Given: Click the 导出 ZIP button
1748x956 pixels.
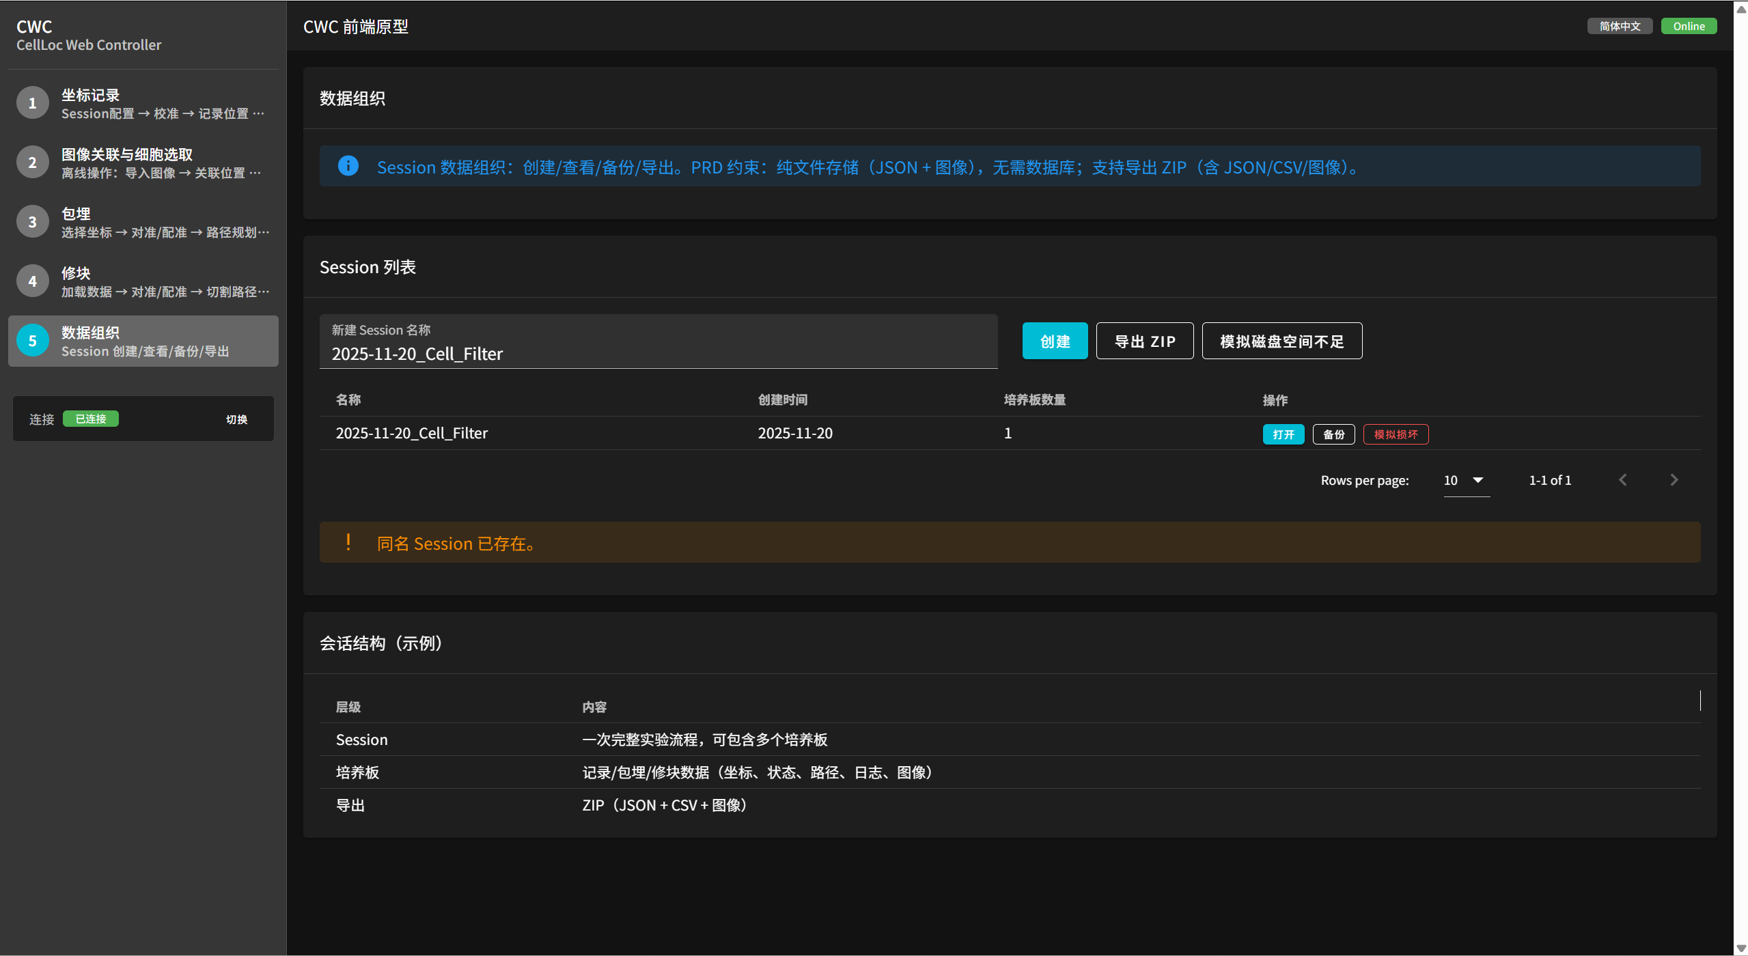Looking at the screenshot, I should coord(1145,341).
